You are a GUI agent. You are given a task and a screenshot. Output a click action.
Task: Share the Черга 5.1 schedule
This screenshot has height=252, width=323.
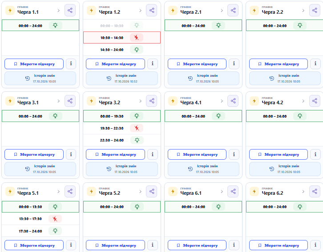[70, 191]
